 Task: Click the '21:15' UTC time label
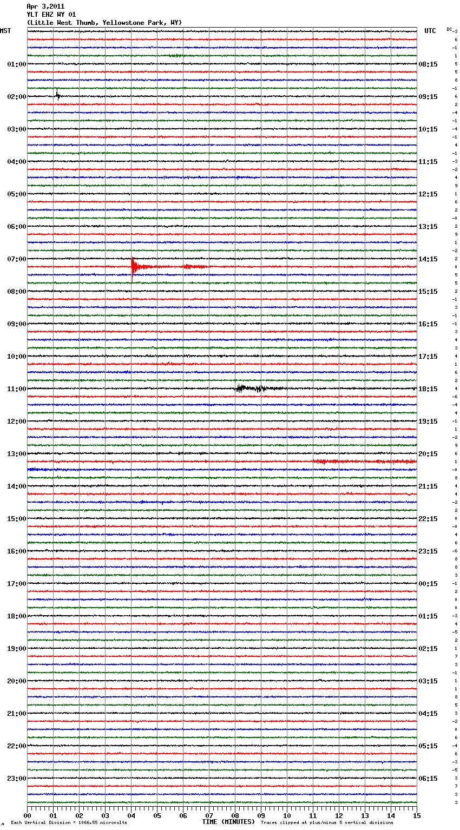(x=428, y=486)
